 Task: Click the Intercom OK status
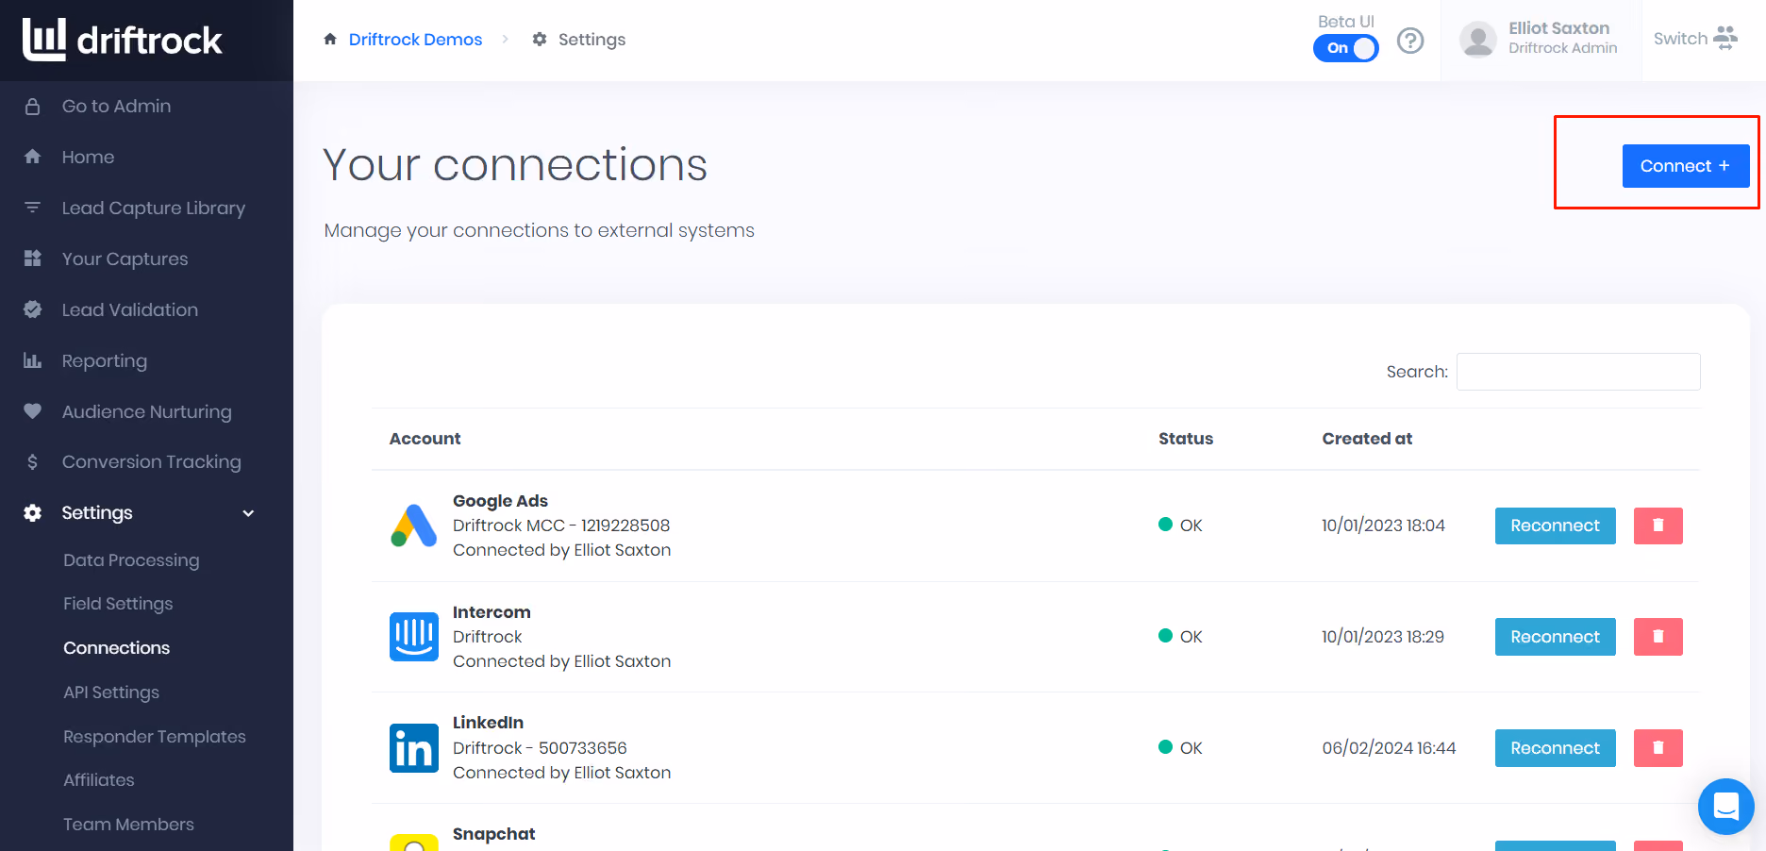(1180, 637)
